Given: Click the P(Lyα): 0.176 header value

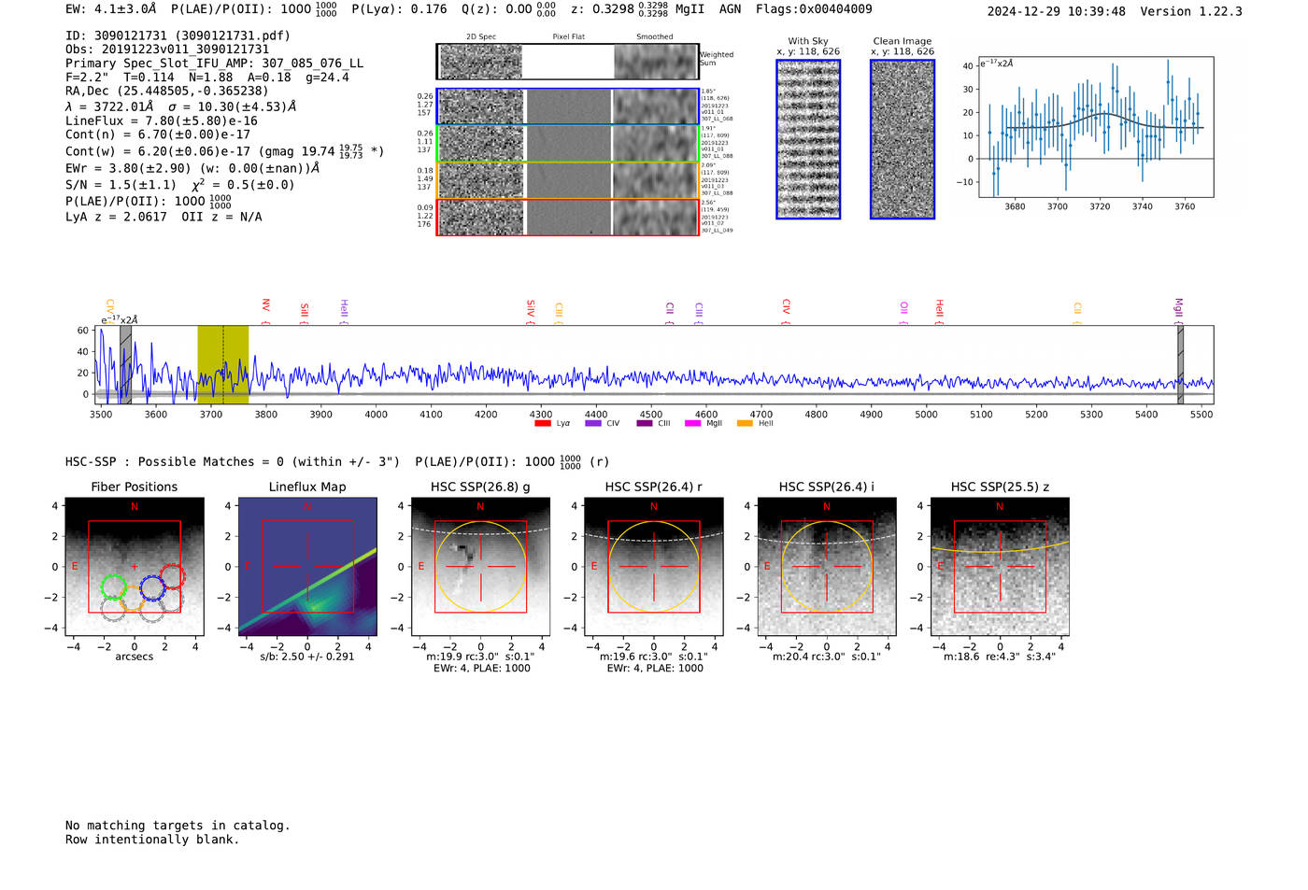Looking at the screenshot, I should [399, 9].
